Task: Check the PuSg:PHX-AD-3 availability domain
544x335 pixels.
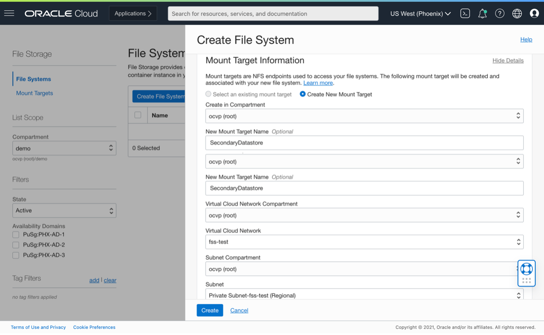Action: tap(16, 255)
